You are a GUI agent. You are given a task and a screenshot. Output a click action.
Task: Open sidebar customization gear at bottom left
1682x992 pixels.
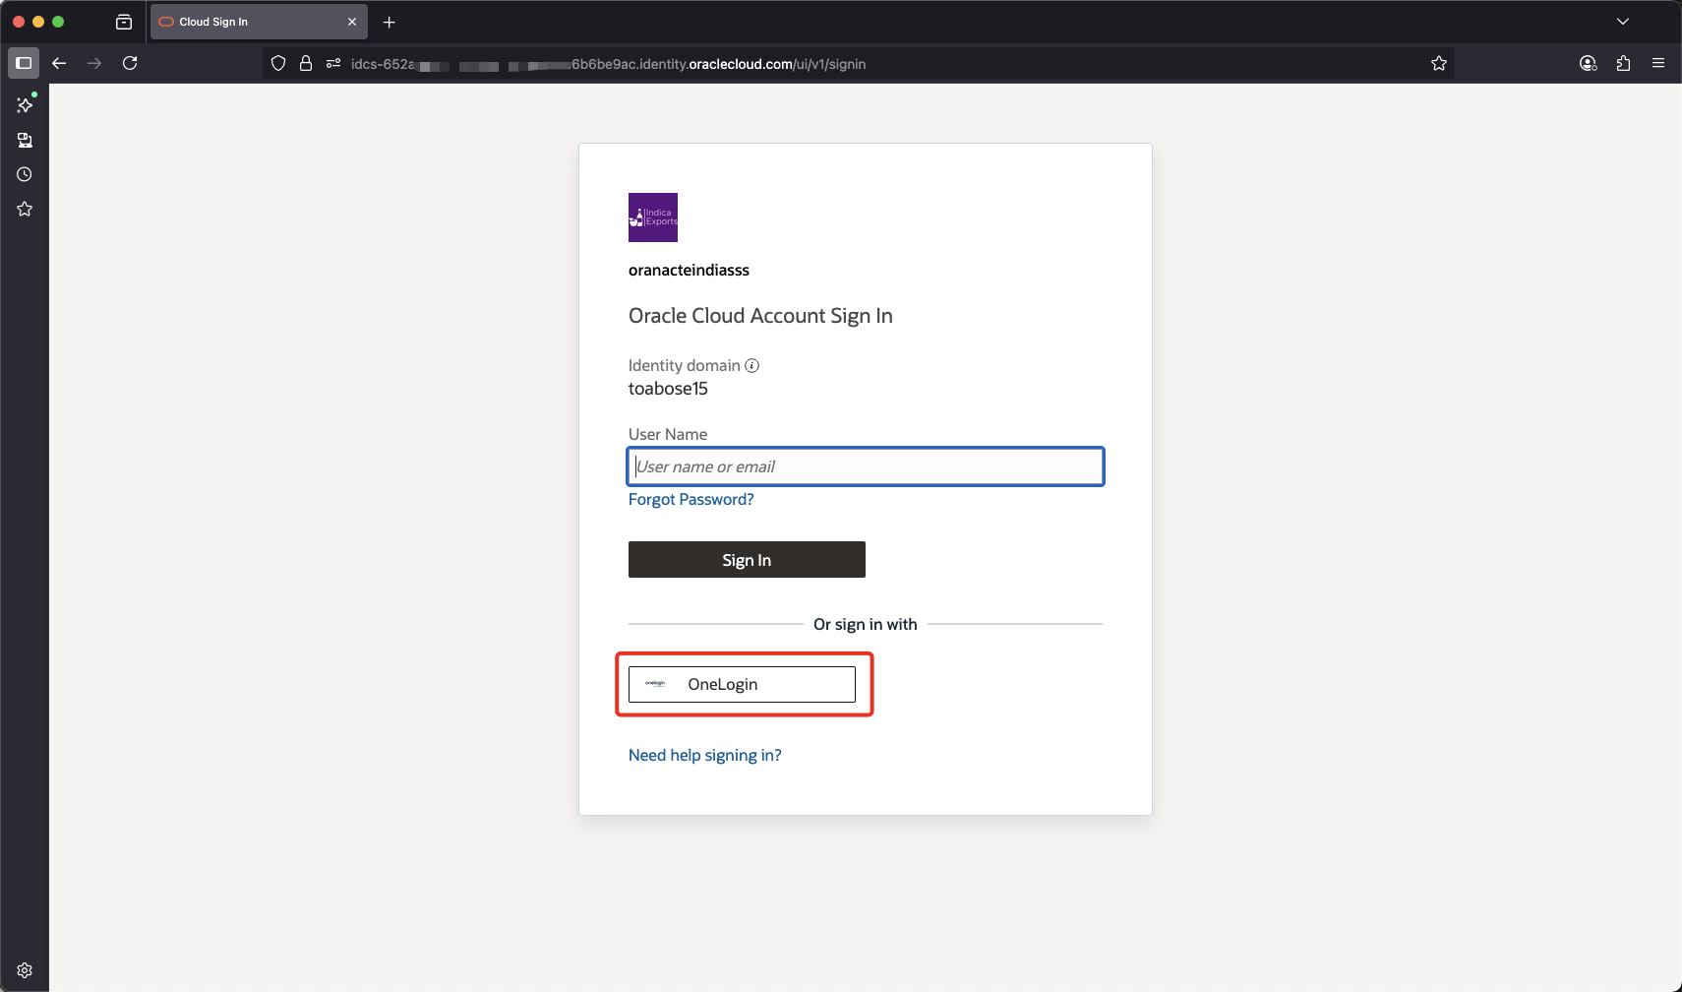25,970
